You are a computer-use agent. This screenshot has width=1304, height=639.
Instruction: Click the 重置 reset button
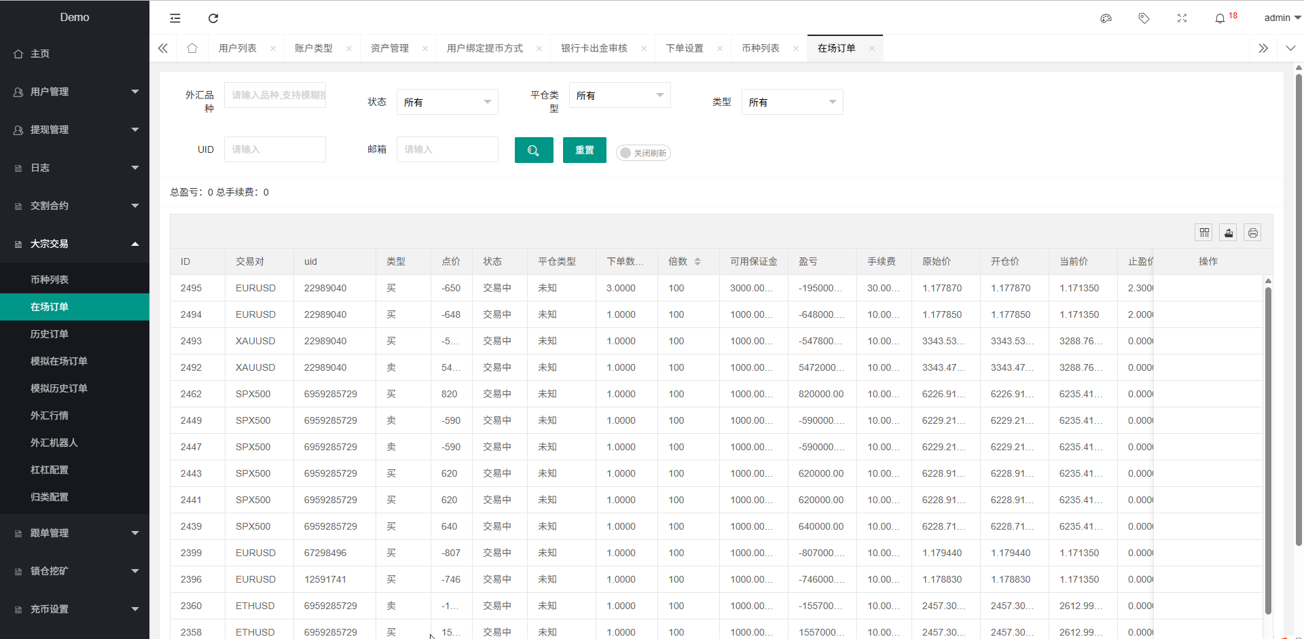tap(584, 150)
